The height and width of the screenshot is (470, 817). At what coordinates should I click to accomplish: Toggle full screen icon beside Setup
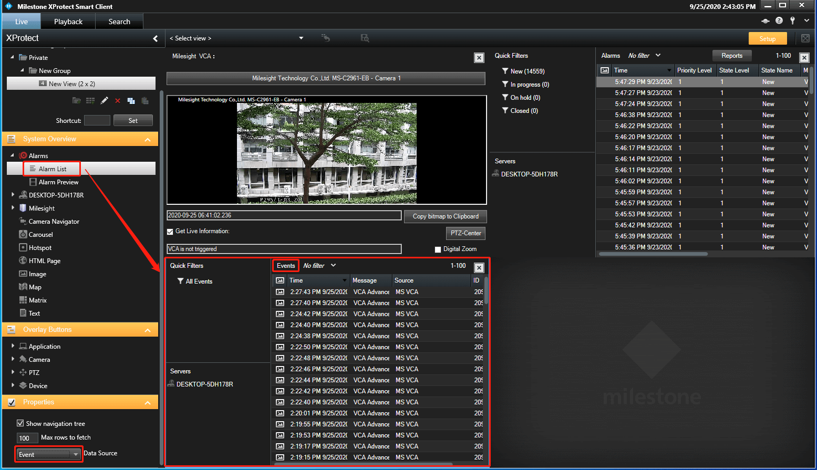click(805, 38)
